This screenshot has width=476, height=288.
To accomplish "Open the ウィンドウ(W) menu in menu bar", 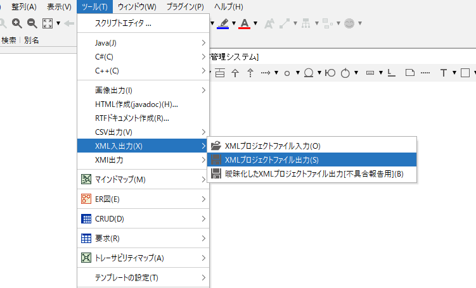I will [137, 7].
